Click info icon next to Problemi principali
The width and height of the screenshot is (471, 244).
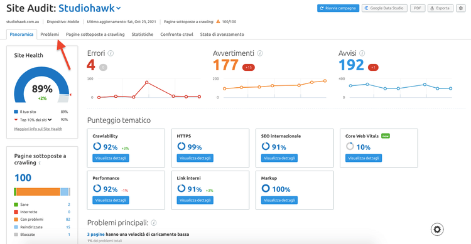pos(153,223)
